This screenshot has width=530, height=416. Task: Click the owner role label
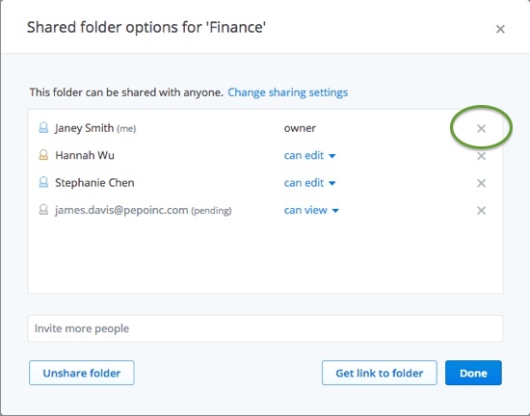pyautogui.click(x=300, y=128)
